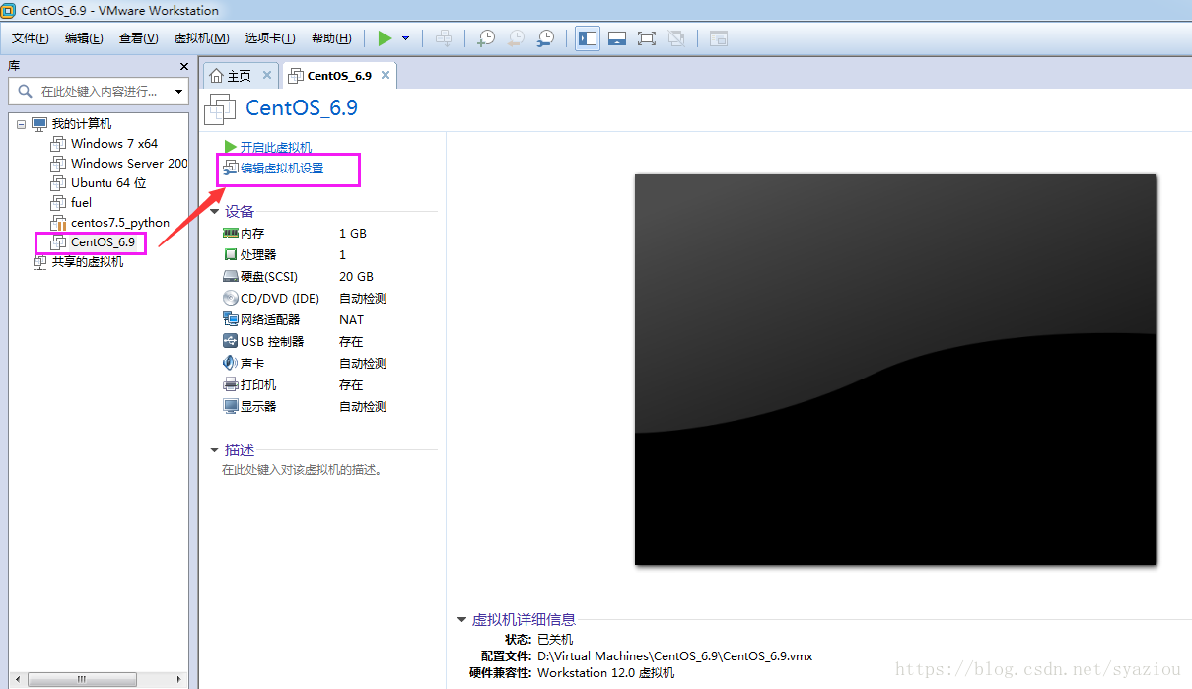Toggle the thumbnail bar view icon
Image resolution: width=1192 pixels, height=689 pixels.
point(617,38)
